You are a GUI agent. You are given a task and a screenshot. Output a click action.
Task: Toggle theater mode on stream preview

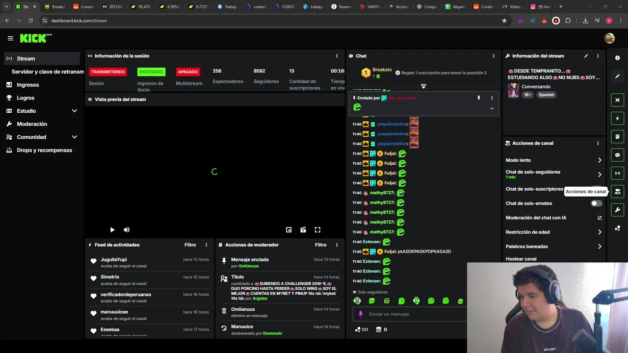tap(303, 229)
